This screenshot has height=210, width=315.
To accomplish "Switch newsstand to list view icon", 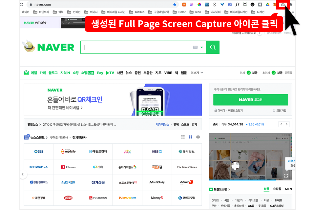I will (x=183, y=137).
